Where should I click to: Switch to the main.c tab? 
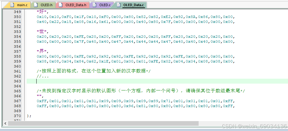pos(17,5)
